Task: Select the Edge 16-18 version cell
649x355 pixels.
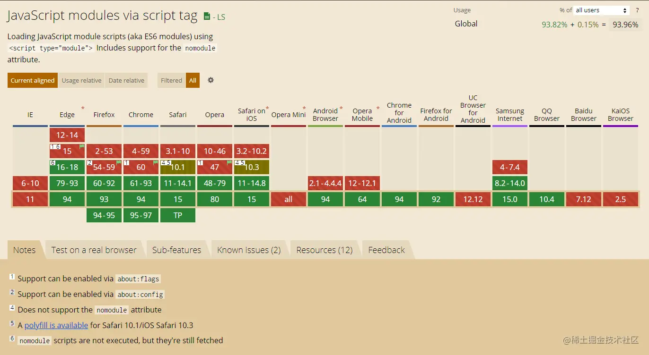Action: click(x=67, y=167)
